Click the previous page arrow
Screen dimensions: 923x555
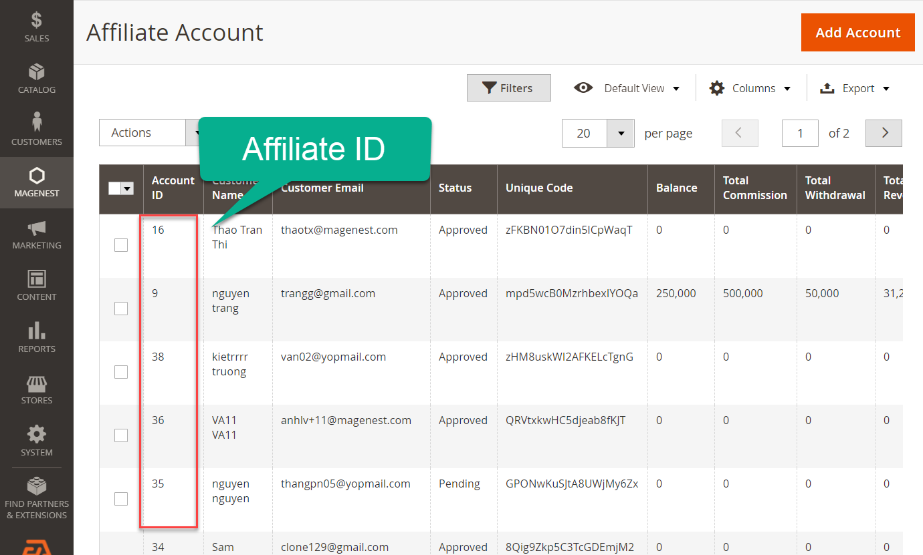tap(740, 133)
